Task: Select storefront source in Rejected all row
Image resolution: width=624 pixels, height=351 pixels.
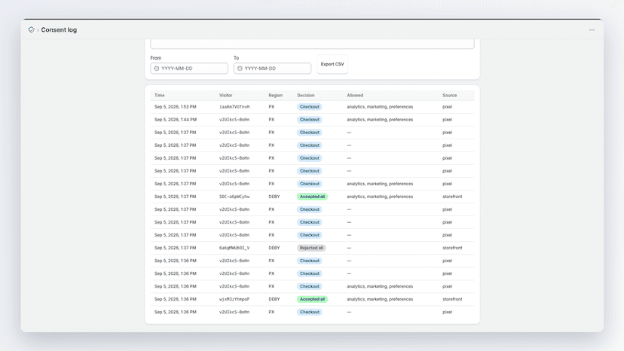Action: tap(452, 248)
